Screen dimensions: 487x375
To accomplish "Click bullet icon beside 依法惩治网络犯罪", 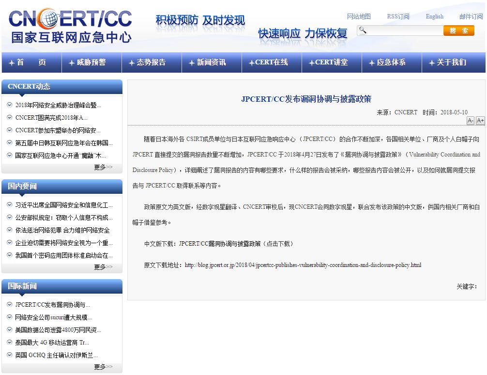I will coord(10,230).
